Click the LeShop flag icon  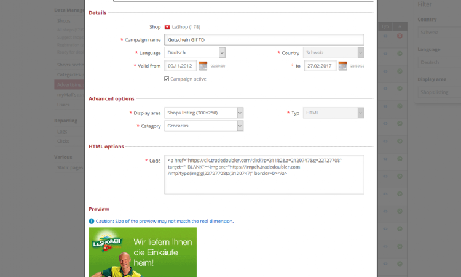pyautogui.click(x=167, y=27)
